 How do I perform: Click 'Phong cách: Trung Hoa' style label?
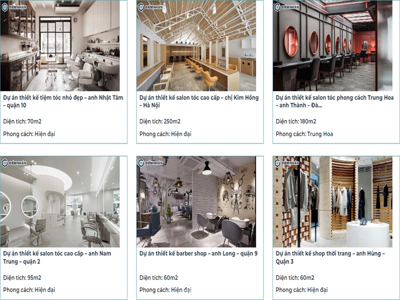pyautogui.click(x=304, y=134)
